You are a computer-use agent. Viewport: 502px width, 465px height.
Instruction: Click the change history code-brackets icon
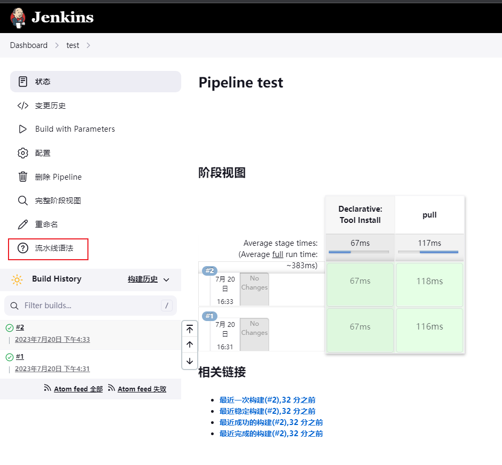23,106
